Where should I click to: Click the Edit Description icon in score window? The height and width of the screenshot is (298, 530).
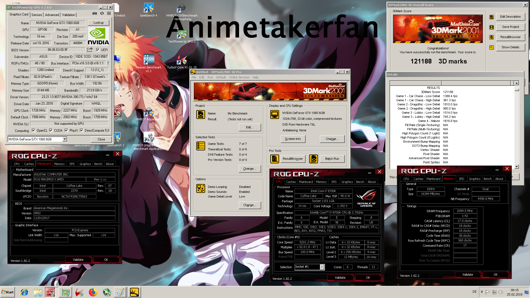click(x=492, y=17)
